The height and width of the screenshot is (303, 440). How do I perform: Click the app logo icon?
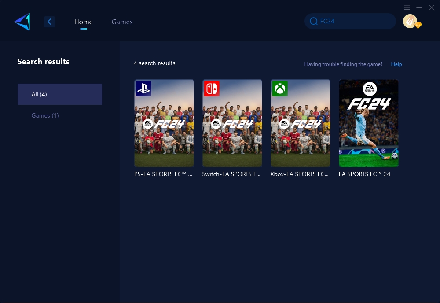pos(22,22)
